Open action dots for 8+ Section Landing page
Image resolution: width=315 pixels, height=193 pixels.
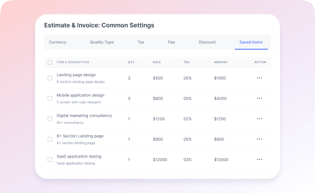coord(259,139)
